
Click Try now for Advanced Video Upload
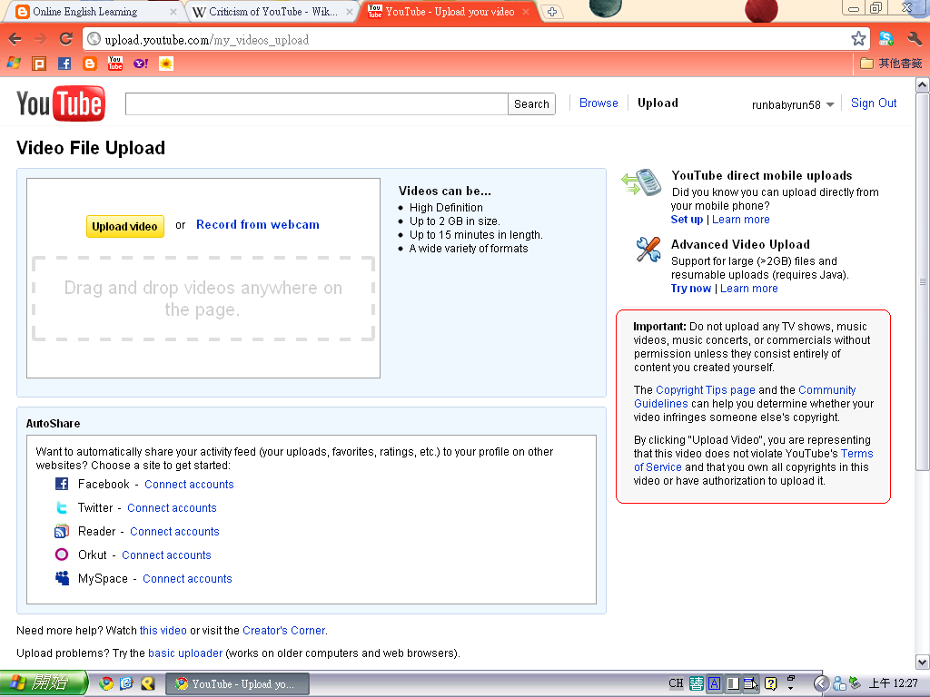click(690, 288)
